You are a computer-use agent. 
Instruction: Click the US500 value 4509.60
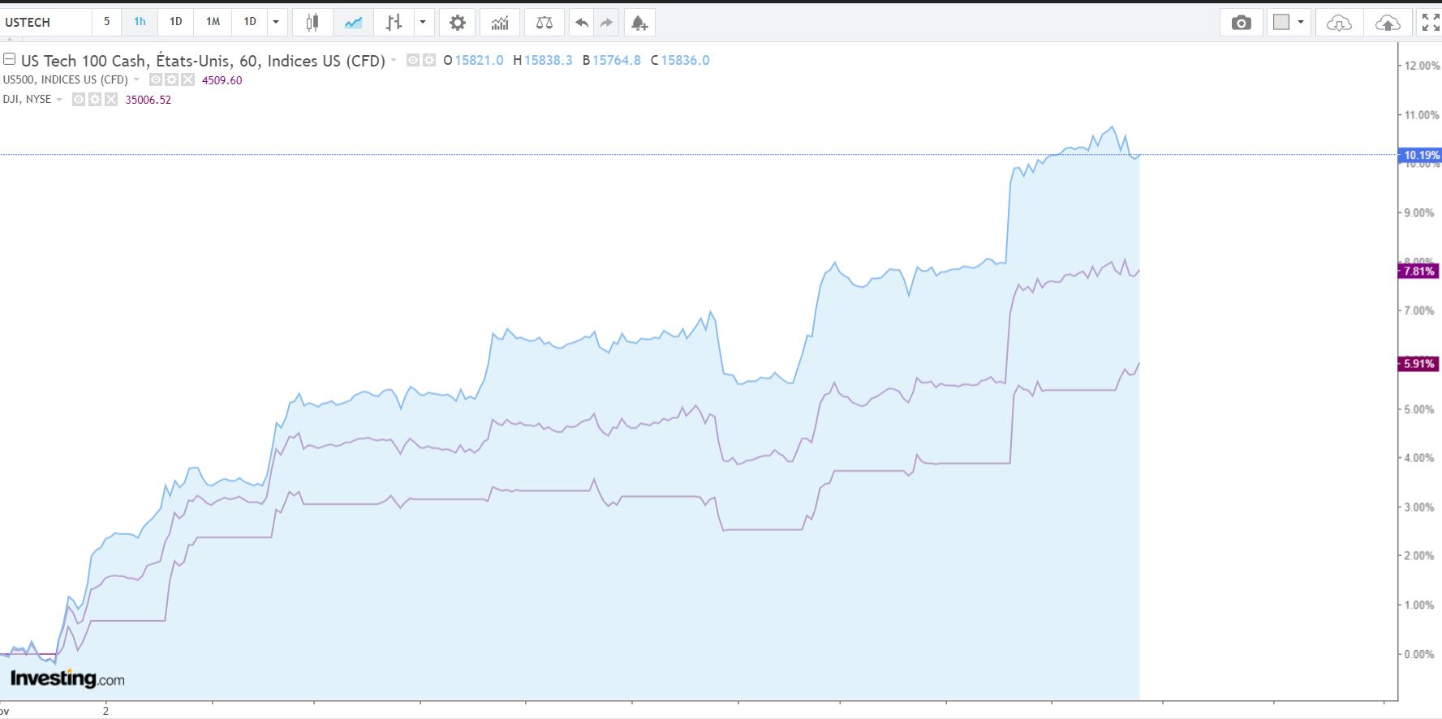[222, 80]
